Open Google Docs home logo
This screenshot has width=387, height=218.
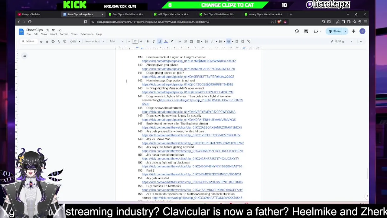coord(21,31)
